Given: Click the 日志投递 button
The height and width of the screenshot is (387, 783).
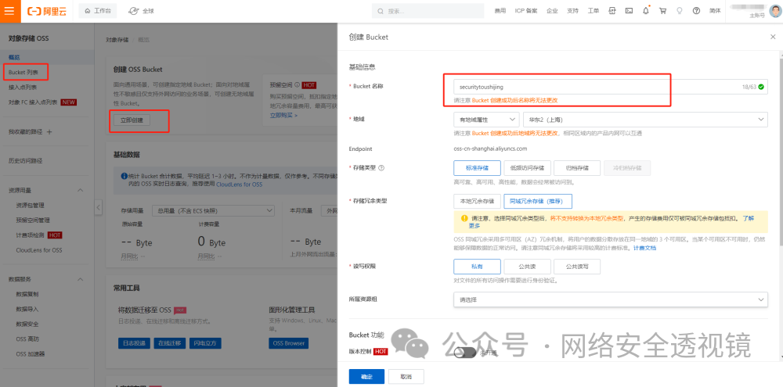Looking at the screenshot, I should [x=134, y=343].
